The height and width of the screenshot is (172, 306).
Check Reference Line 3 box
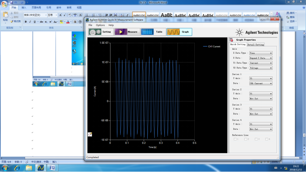pyautogui.click(x=256, y=139)
